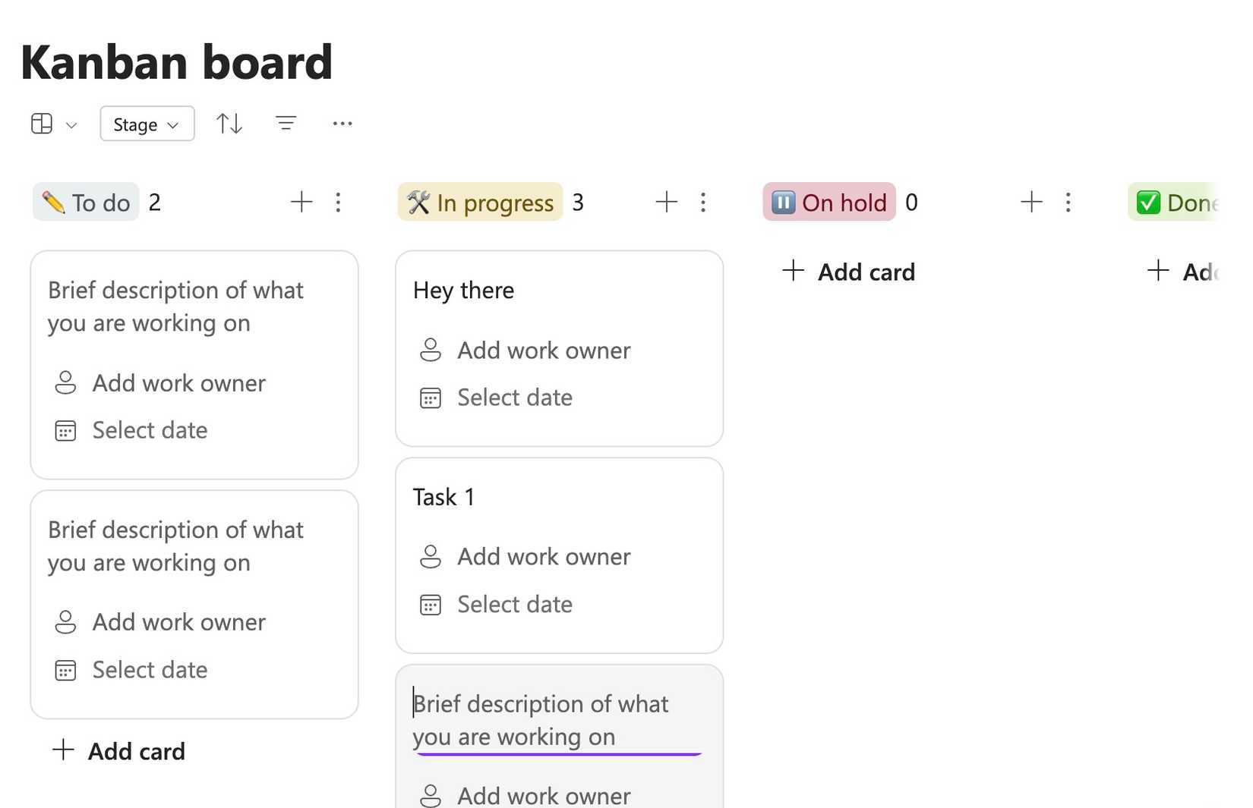Click plus icon in In progress column header
1253x808 pixels.
click(666, 202)
